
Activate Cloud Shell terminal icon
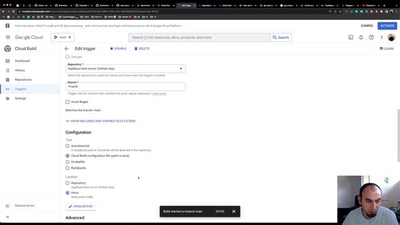pyautogui.click(x=351, y=37)
